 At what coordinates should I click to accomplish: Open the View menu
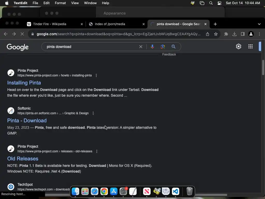coord(75,3)
